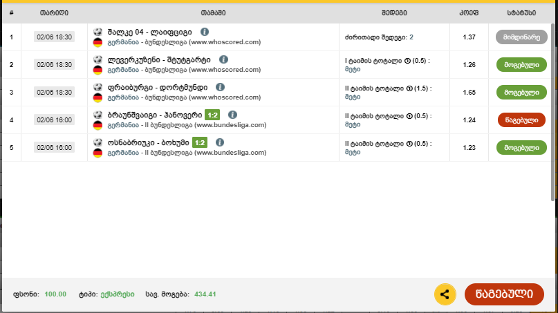This screenshot has width=558, height=313.
Task: Click German flag in ლევერკუზენი row
Action: click(x=97, y=70)
